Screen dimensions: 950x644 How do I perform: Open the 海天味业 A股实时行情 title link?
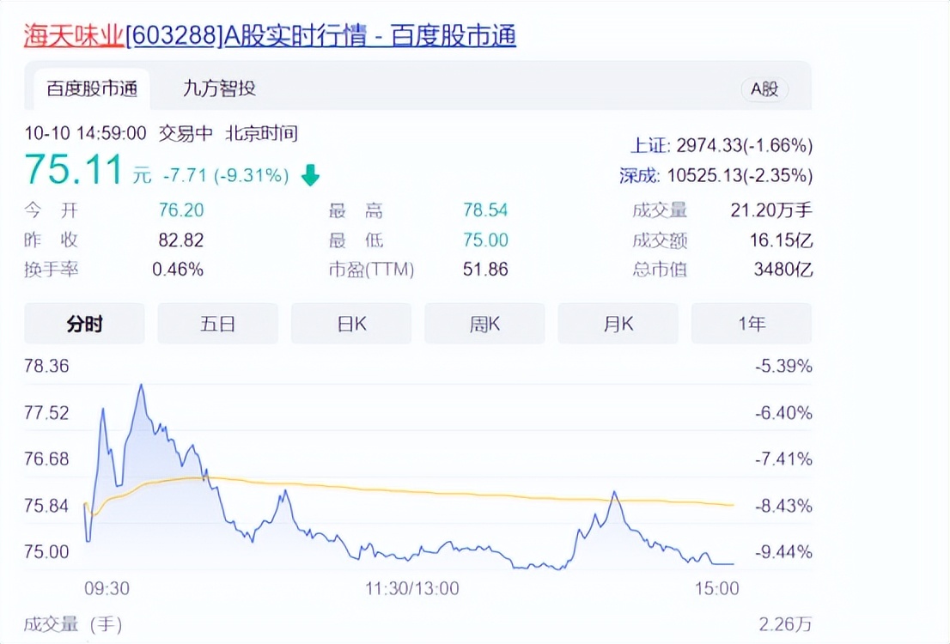click(x=271, y=36)
